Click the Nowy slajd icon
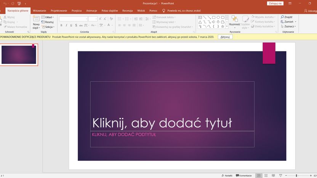Screen dimensions: 317x178 point(36,19)
